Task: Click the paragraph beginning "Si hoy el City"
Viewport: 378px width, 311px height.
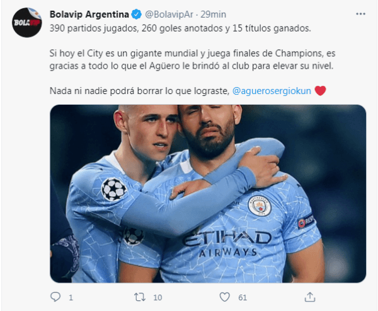Action: pyautogui.click(x=192, y=60)
